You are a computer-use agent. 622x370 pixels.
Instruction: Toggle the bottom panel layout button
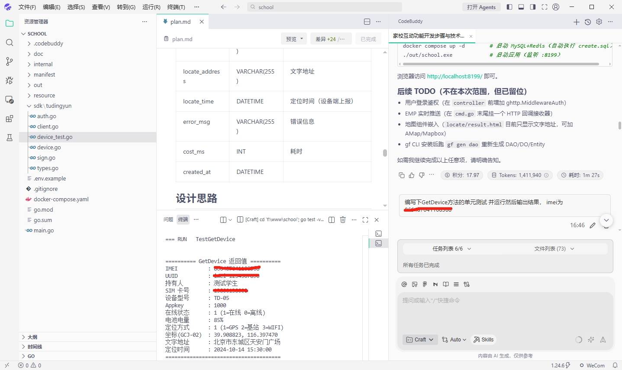pos(521,7)
